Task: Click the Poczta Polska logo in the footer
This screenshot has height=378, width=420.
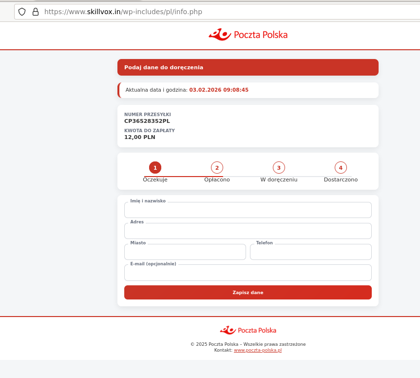Action: pos(248,330)
